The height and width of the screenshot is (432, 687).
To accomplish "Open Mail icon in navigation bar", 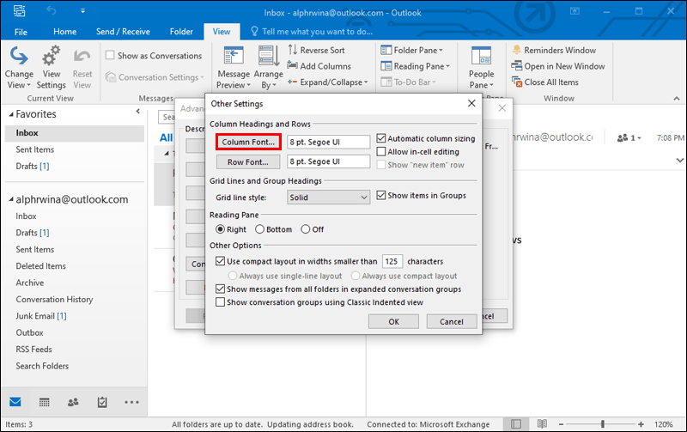I will [15, 402].
